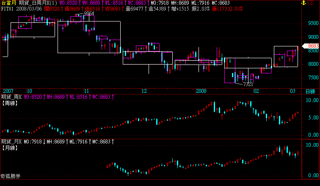Select the 2007 marker on the time axis
This screenshot has height=186, width=320.
[x=8, y=91]
